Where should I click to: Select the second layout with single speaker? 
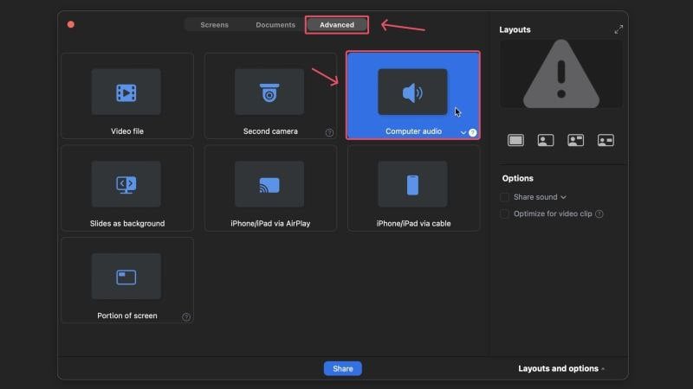pyautogui.click(x=546, y=140)
